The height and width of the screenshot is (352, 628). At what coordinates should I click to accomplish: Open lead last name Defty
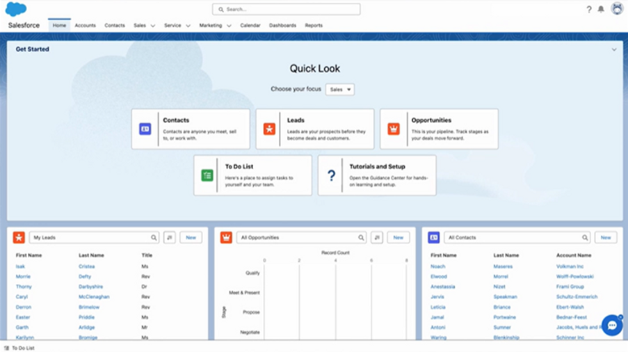(x=85, y=276)
